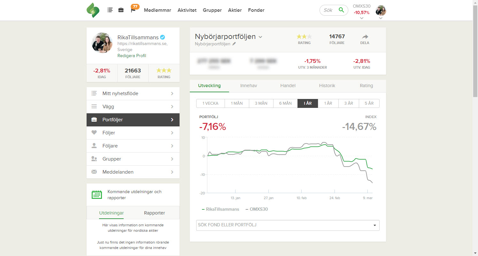Click the briefcase portfolio icon in header
The width and height of the screenshot is (478, 256).
tap(121, 10)
